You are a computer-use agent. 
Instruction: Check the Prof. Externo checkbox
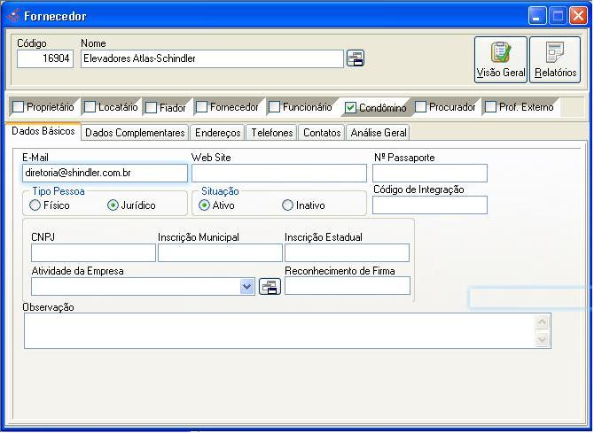coord(490,107)
